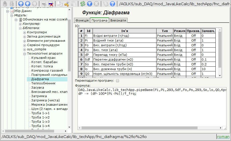231x141 pixels.
Task: Open About via blue question mark icon
Action: tap(112, 4)
